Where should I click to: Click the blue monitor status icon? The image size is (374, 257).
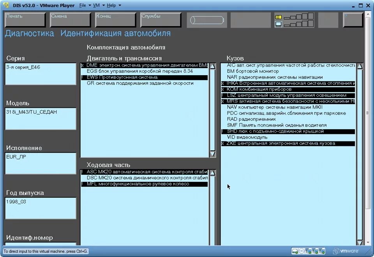278,24
